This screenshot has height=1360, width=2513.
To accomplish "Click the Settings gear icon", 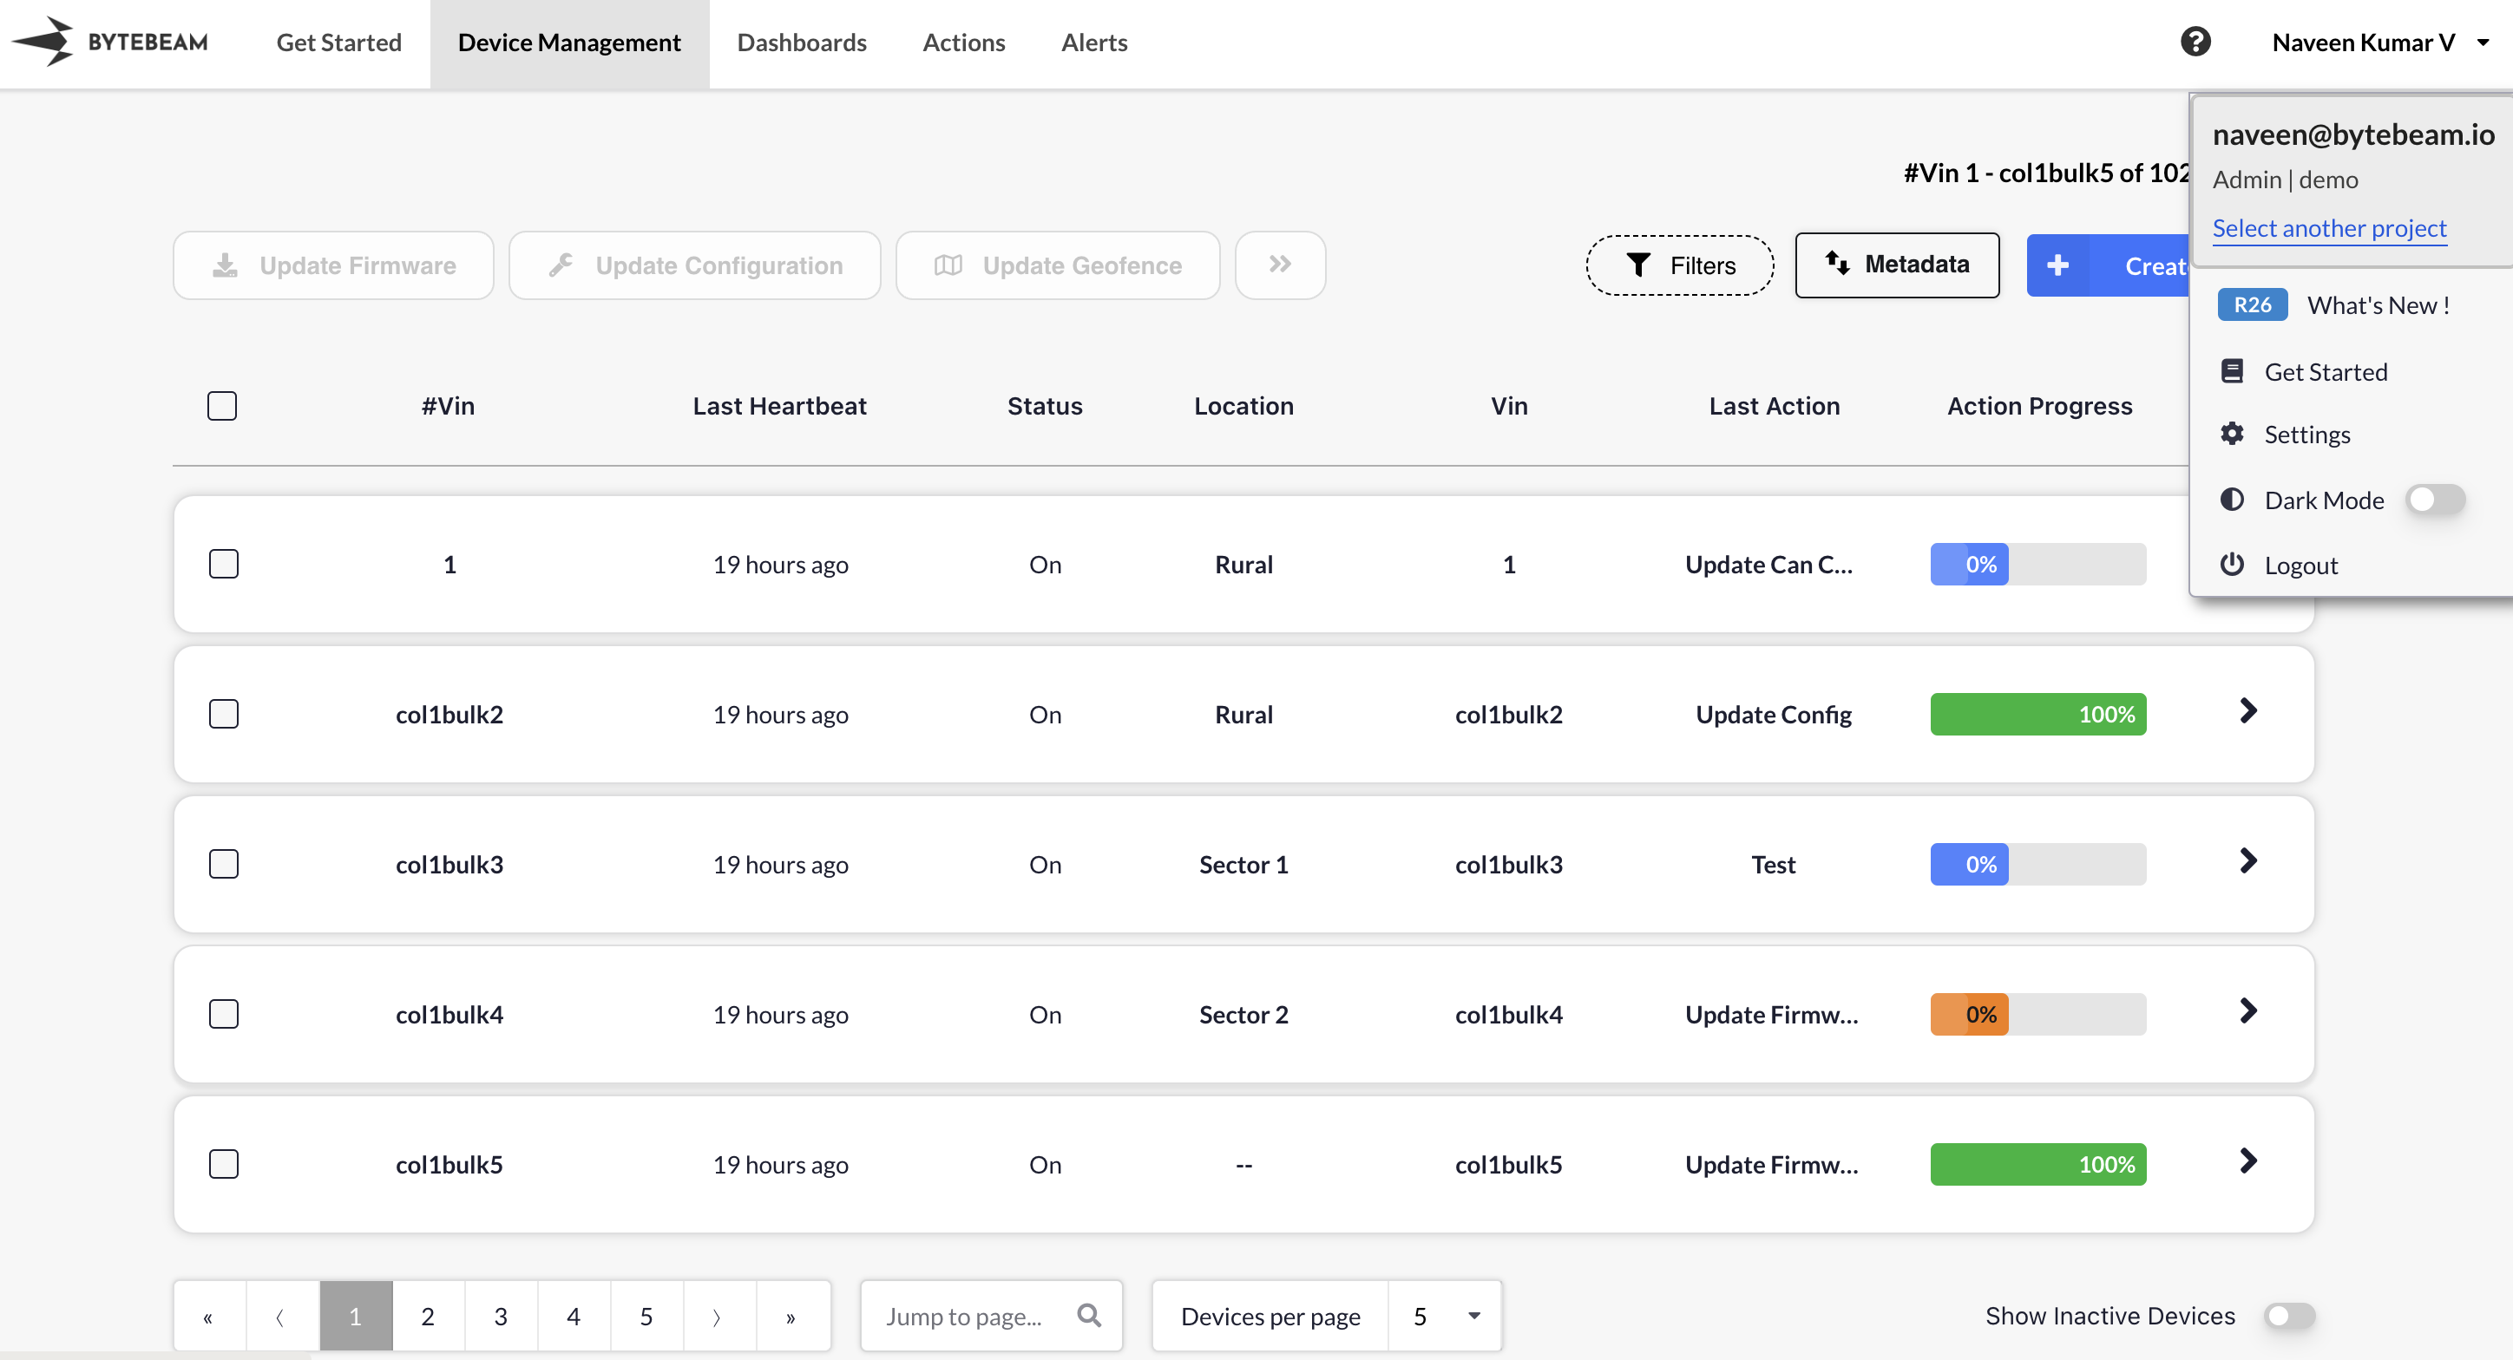I will tap(2232, 434).
